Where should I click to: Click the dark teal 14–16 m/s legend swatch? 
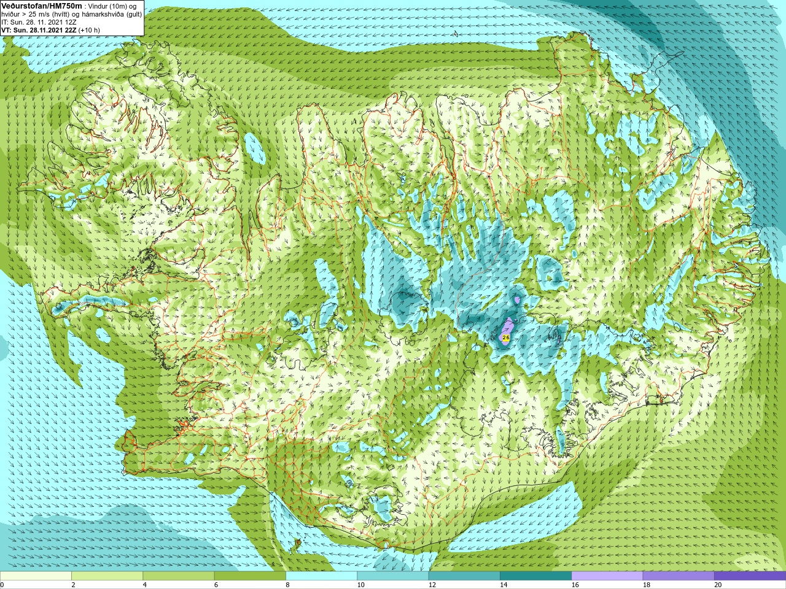[x=535, y=576]
